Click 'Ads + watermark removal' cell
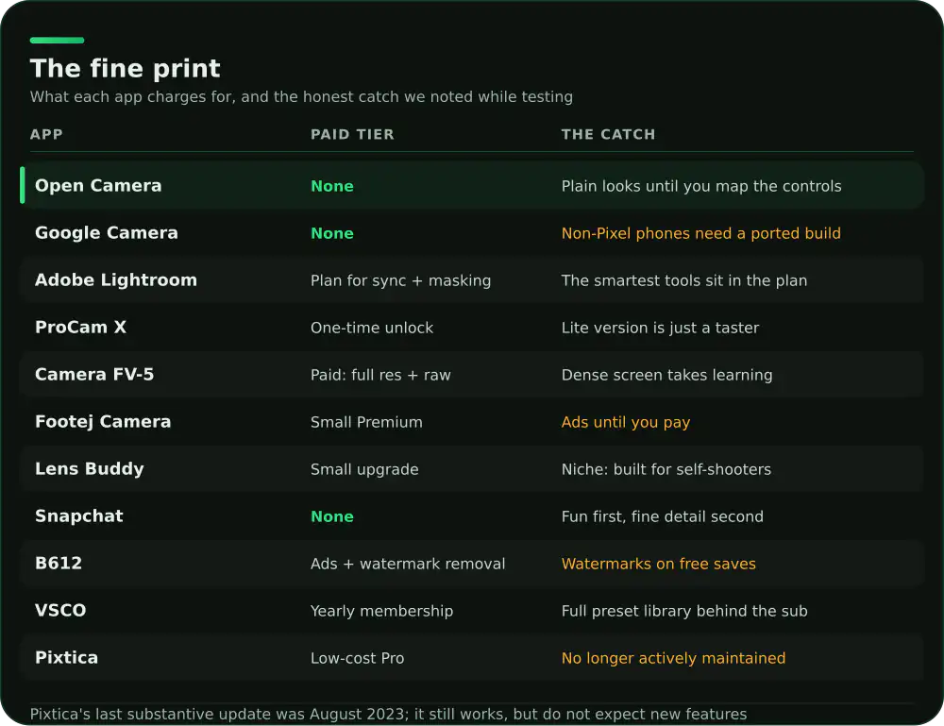This screenshot has height=726, width=944. pyautogui.click(x=408, y=564)
